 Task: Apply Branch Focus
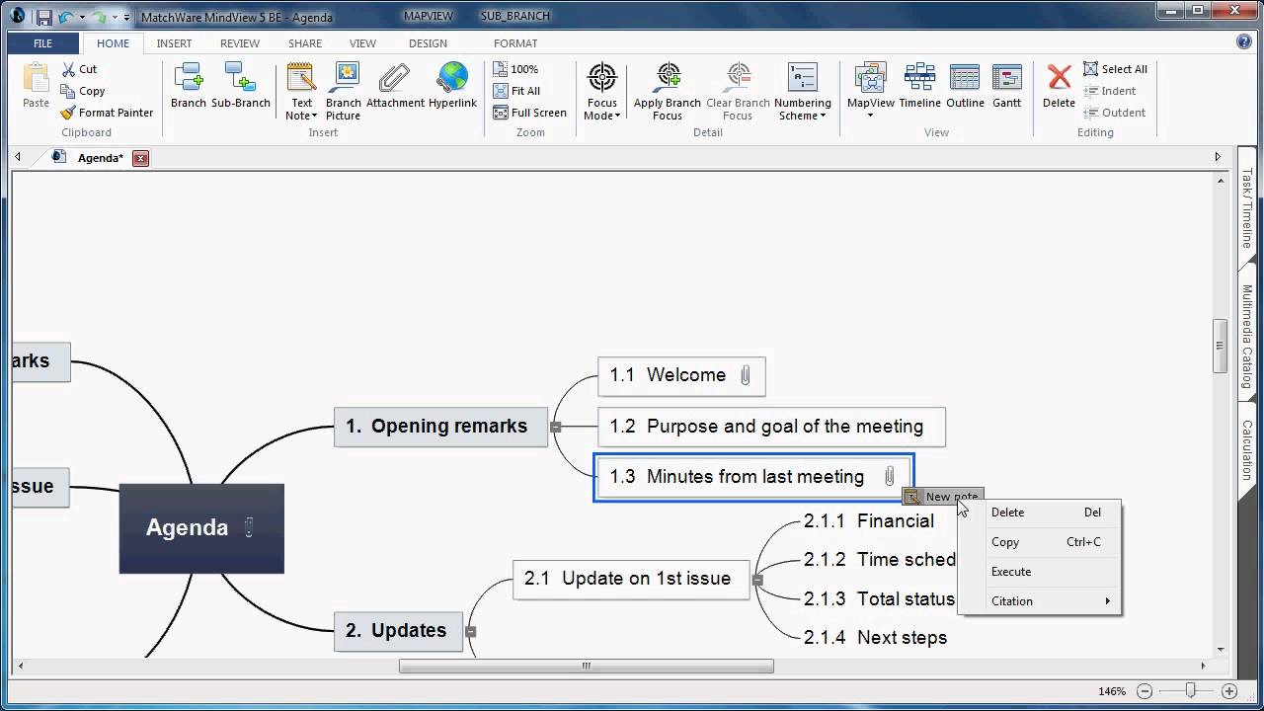(668, 91)
